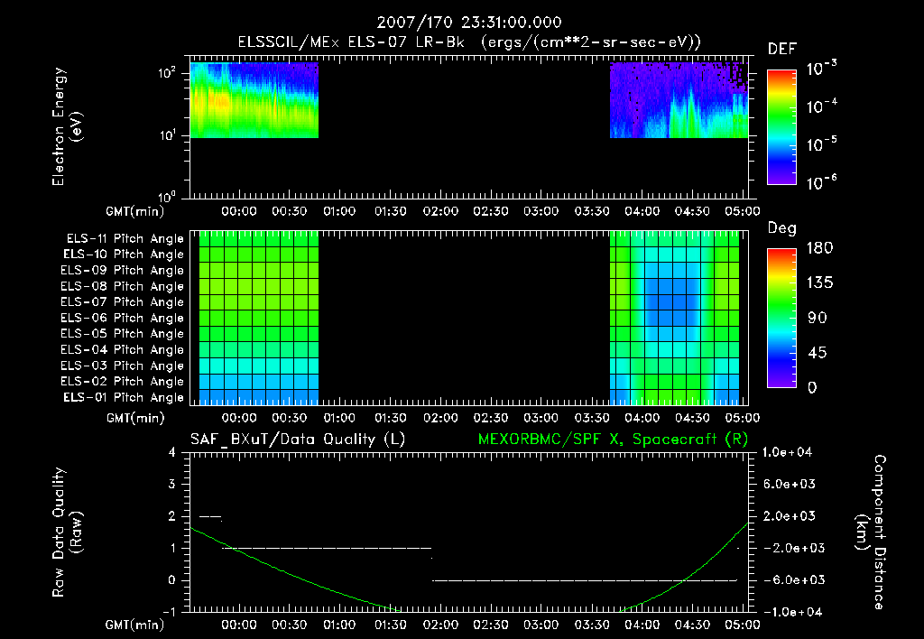This screenshot has width=924, height=639.
Task: Click the Component Distance (km) axis label
Action: [871, 532]
